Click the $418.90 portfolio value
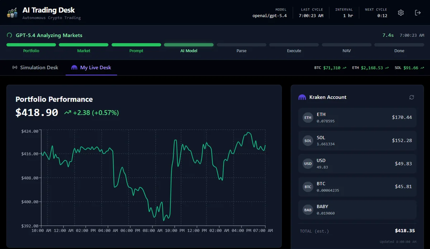 pyautogui.click(x=37, y=113)
